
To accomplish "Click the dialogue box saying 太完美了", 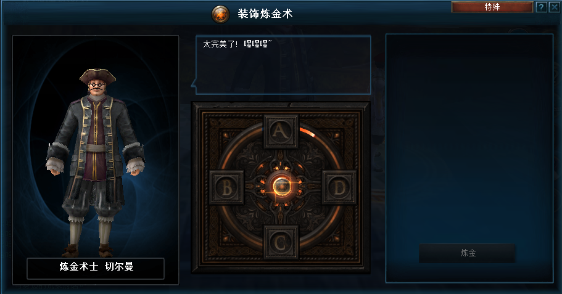I will tap(283, 65).
